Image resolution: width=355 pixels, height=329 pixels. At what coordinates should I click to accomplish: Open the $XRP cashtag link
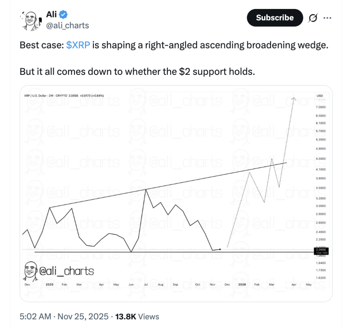(x=78, y=45)
